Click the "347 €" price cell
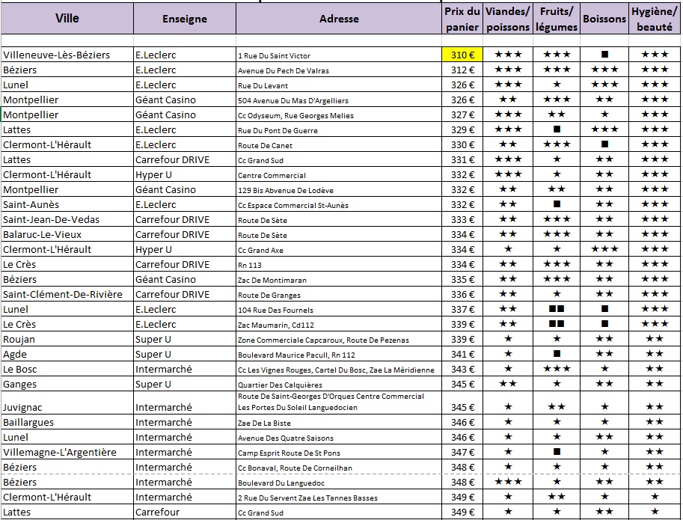683x520 pixels. pos(462,452)
